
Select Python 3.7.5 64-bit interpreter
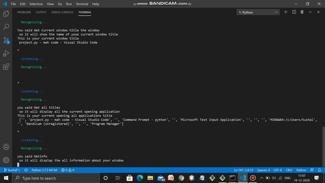44,170
